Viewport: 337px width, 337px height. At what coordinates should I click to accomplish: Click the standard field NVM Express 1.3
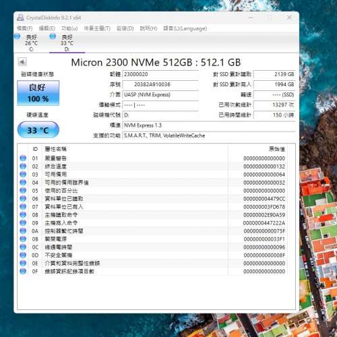click(x=209, y=125)
